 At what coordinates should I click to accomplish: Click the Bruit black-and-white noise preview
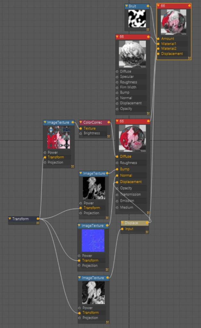tap(137, 19)
